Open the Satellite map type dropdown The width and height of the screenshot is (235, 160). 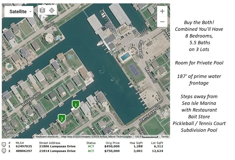(x=19, y=12)
